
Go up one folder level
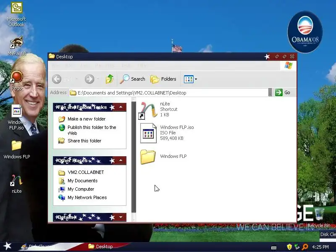pyautogui.click(x=110, y=79)
